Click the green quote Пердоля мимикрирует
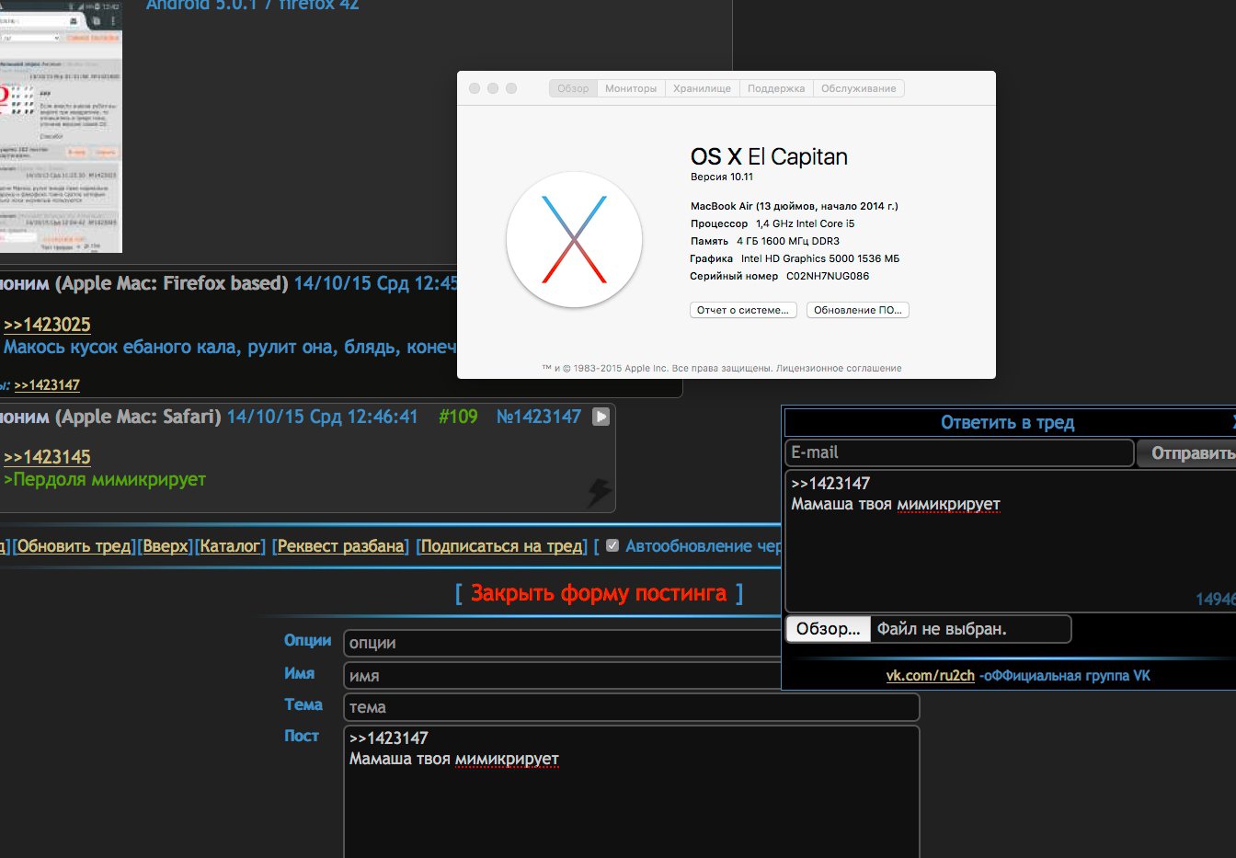Image resolution: width=1236 pixels, height=858 pixels. click(x=105, y=480)
